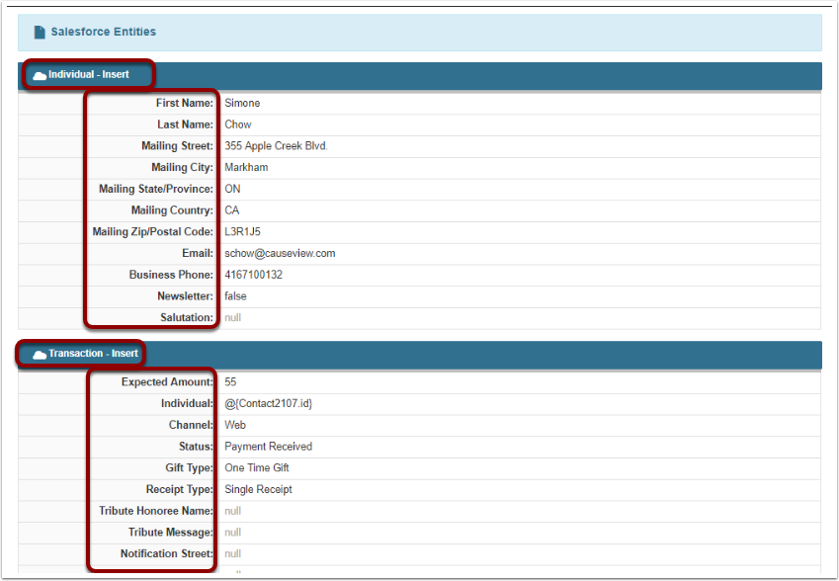Click the @{Contact2107.id} reference value
The height and width of the screenshot is (581, 839).
268,403
